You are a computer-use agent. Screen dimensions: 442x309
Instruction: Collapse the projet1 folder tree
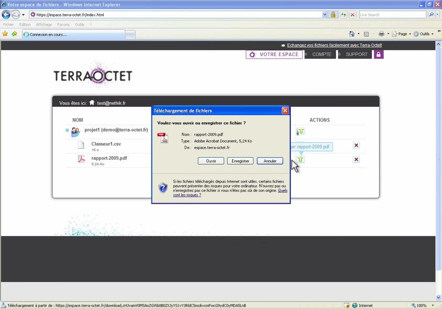[x=67, y=130]
